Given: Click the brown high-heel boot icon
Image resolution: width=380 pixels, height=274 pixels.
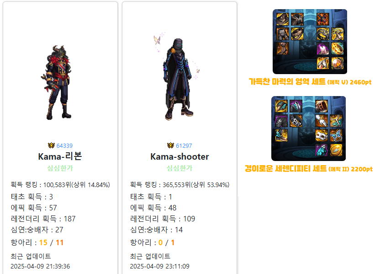Looking at the screenshot, I should click(282, 48).
